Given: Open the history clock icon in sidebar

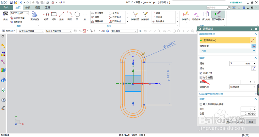Looking at the screenshot, I should tap(3, 100).
